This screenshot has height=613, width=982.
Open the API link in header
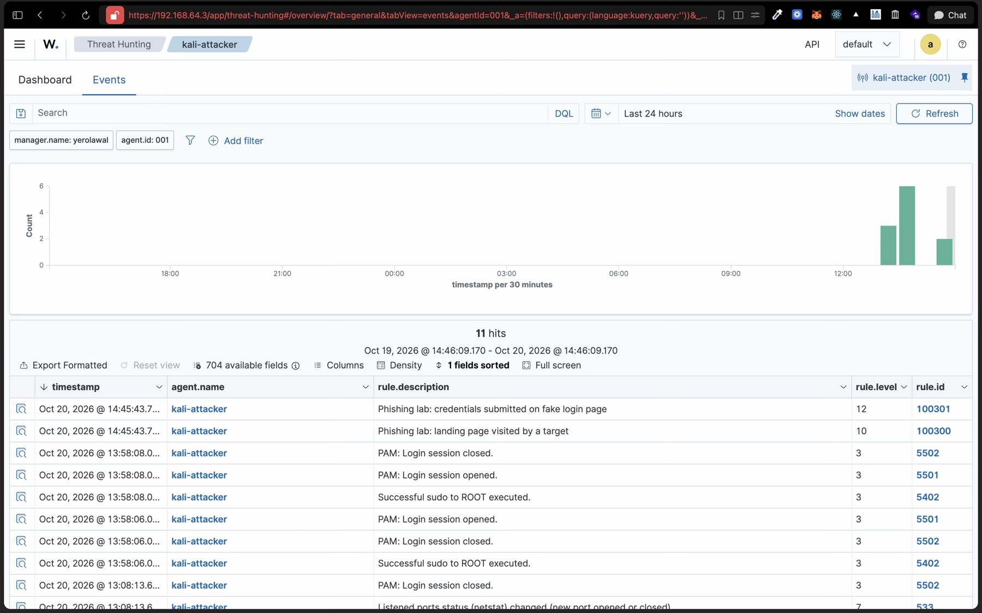tap(812, 44)
